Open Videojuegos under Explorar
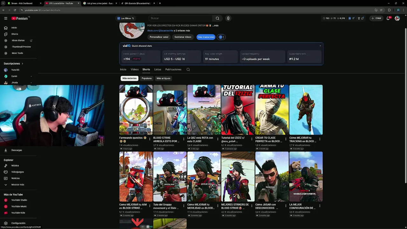This screenshot has height=229, width=407. click(x=18, y=172)
